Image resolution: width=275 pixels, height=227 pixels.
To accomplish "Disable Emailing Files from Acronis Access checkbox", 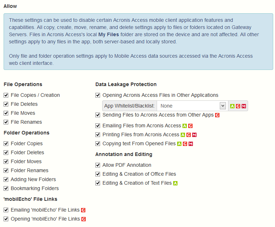I will [98, 126].
